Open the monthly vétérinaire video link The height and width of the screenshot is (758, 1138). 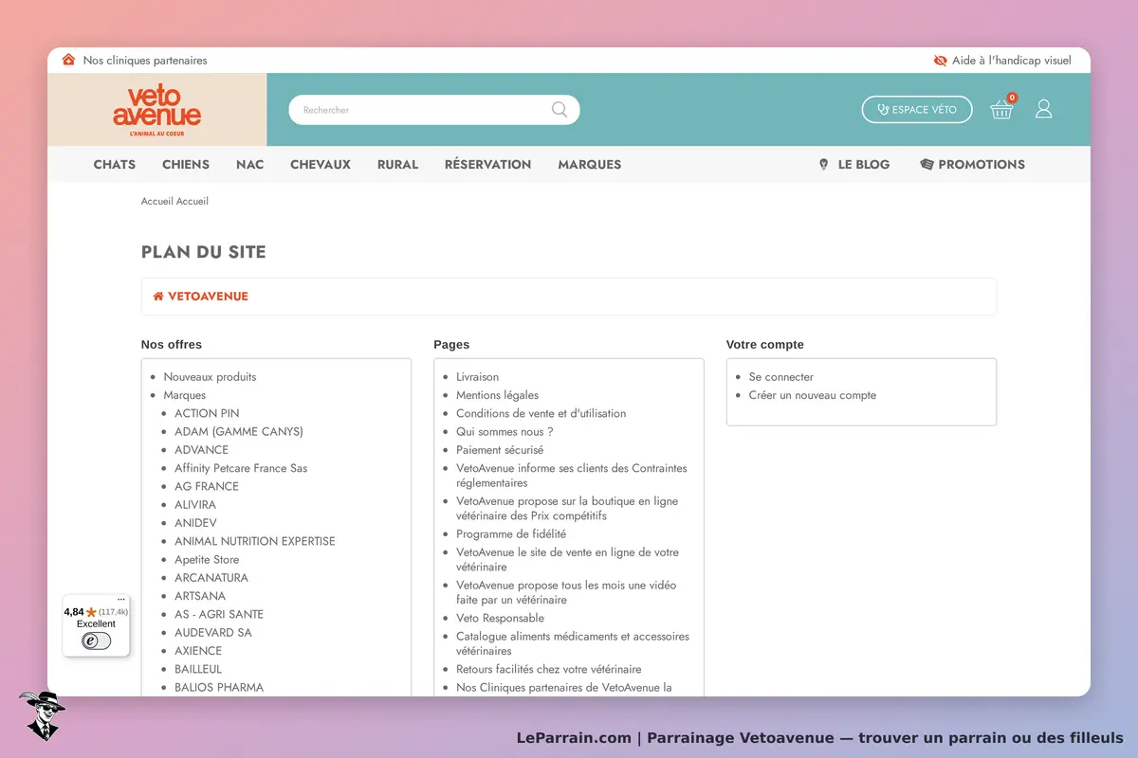566,592
